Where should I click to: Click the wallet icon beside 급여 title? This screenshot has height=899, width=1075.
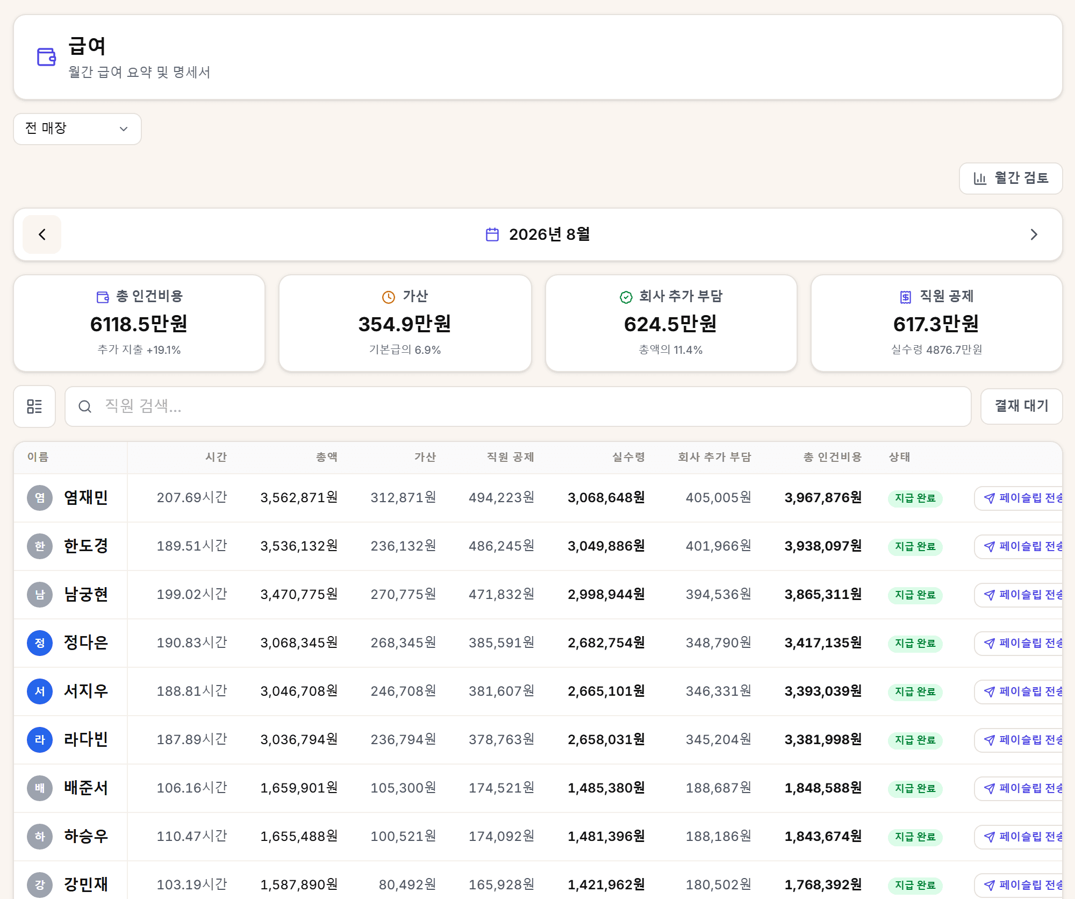click(x=46, y=56)
